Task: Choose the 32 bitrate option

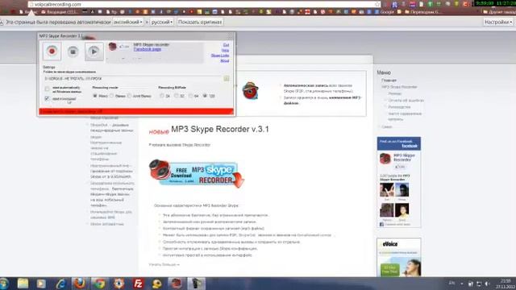Action: [x=176, y=96]
